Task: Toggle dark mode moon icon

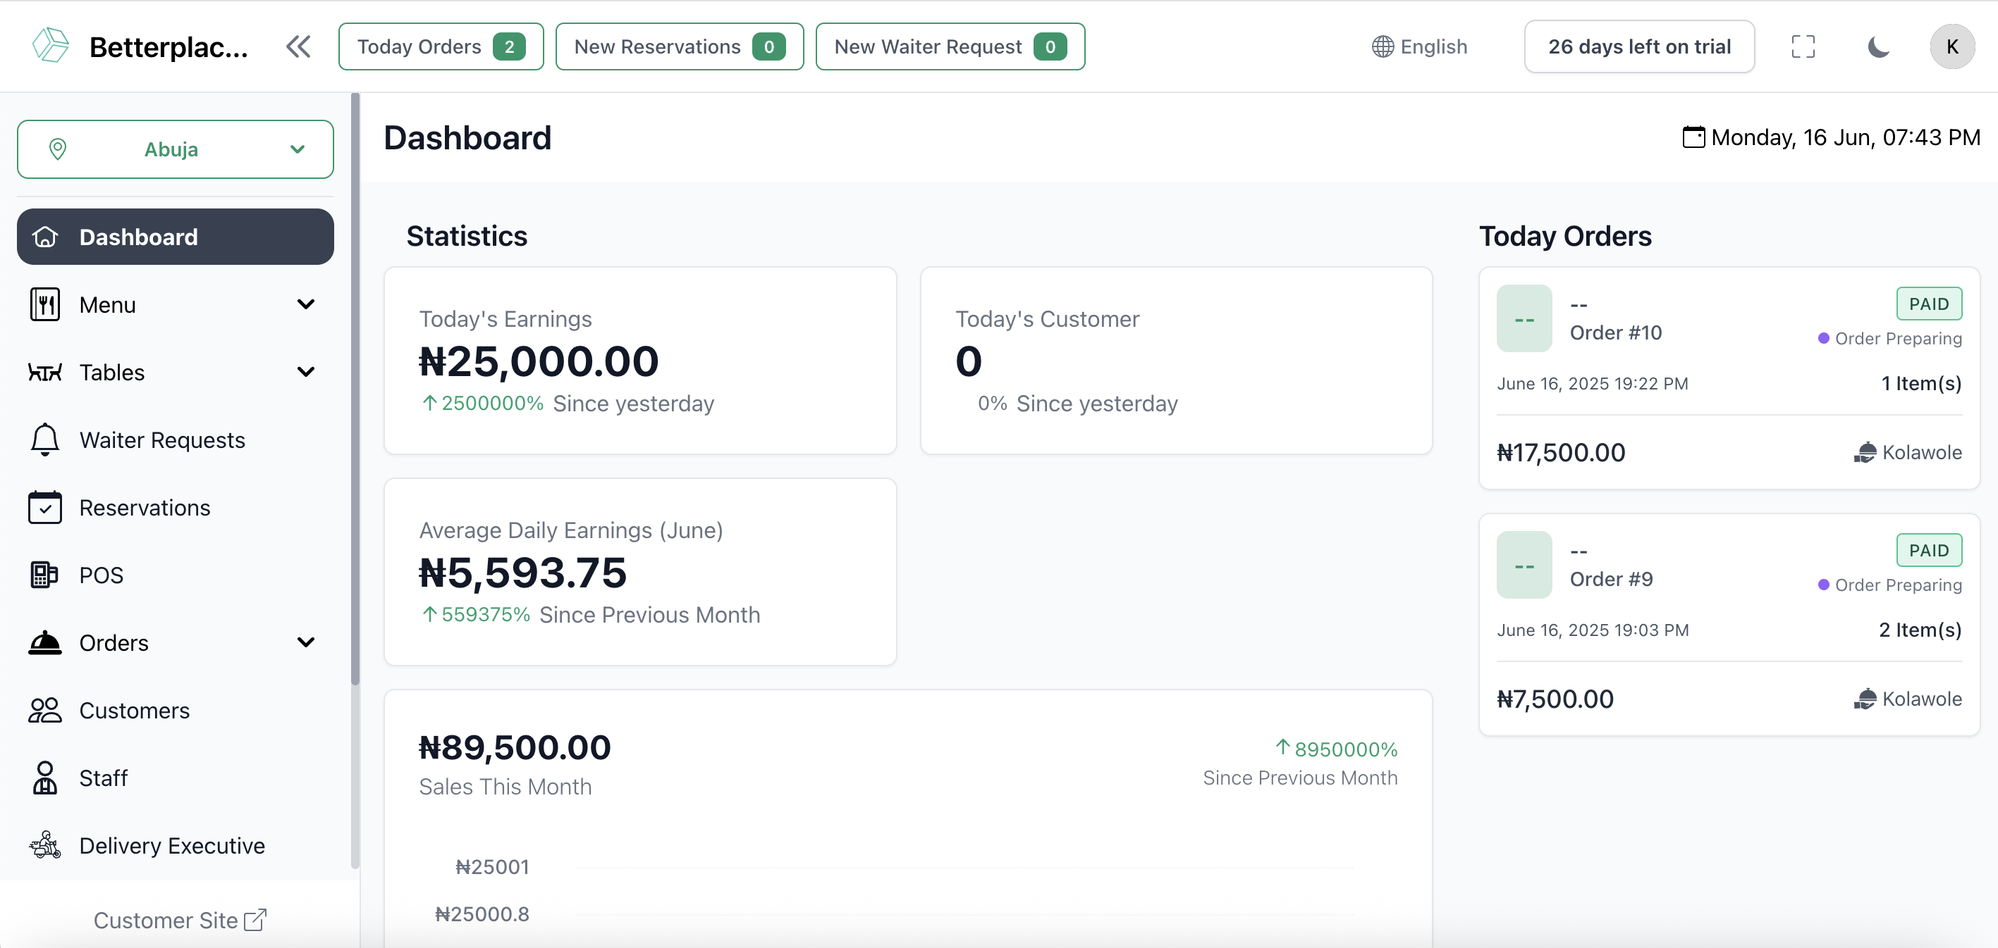Action: pyautogui.click(x=1877, y=46)
